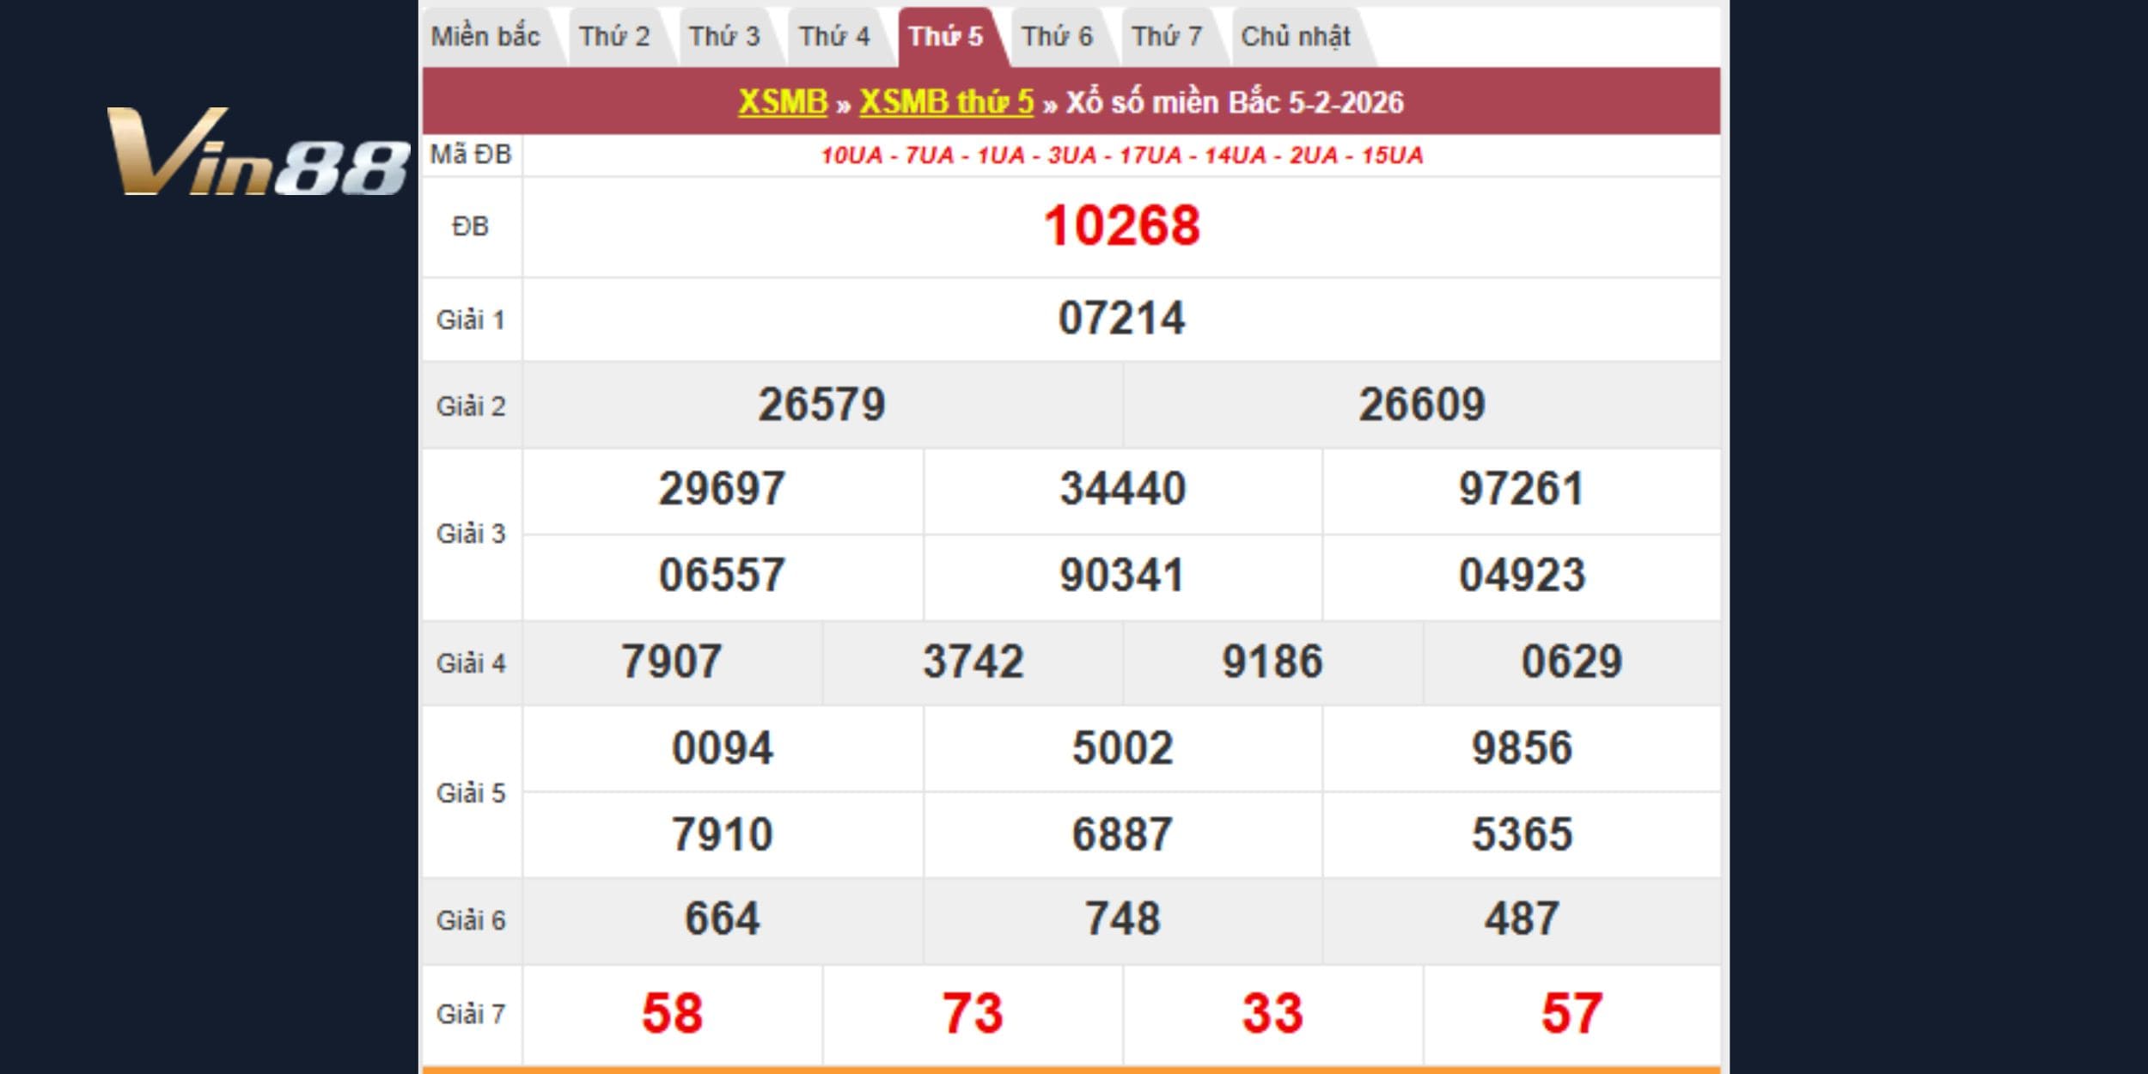The width and height of the screenshot is (2148, 1074).
Task: Switch to the Thứ 2 tab
Action: (614, 37)
